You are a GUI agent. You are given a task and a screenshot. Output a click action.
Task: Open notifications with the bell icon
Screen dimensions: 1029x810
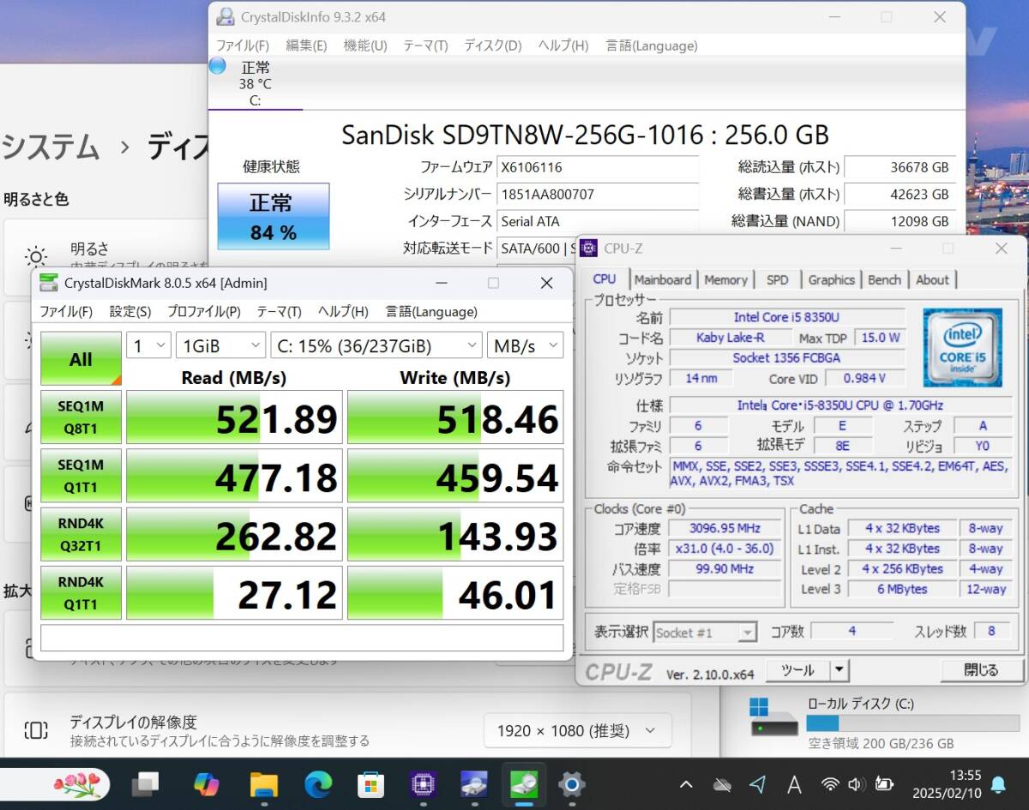pyautogui.click(x=998, y=784)
